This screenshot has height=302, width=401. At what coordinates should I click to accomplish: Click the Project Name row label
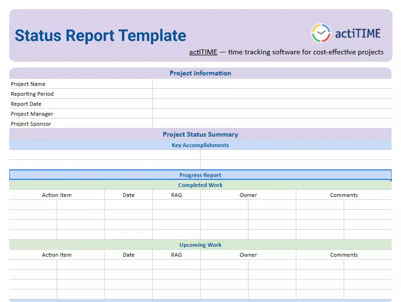(x=28, y=84)
